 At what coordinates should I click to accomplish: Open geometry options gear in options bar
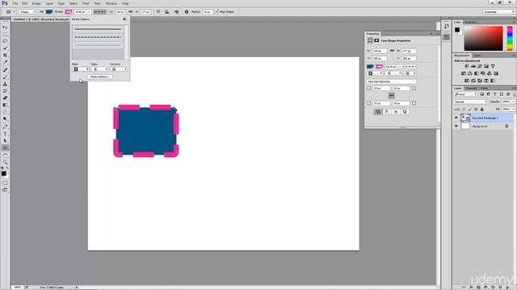click(187, 12)
